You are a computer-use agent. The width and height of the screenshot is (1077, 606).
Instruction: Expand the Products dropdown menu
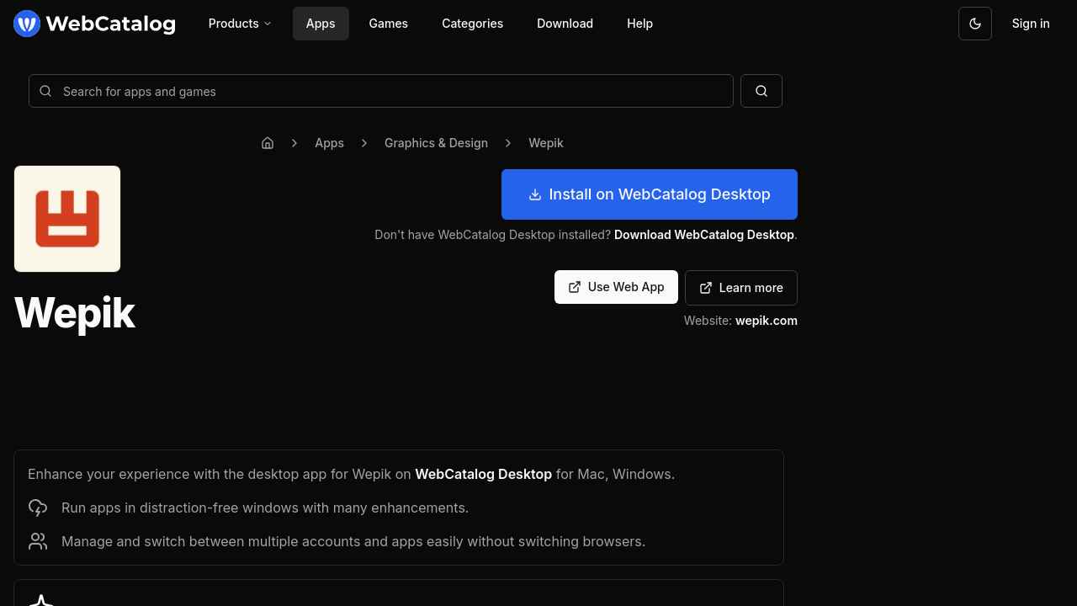pyautogui.click(x=240, y=24)
